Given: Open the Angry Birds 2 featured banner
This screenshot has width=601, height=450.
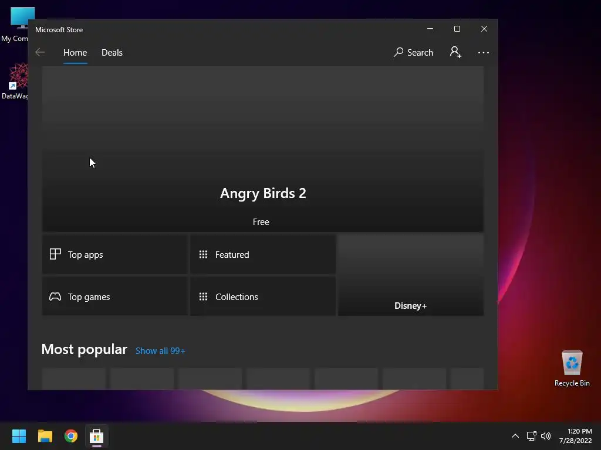Looking at the screenshot, I should 262,149.
